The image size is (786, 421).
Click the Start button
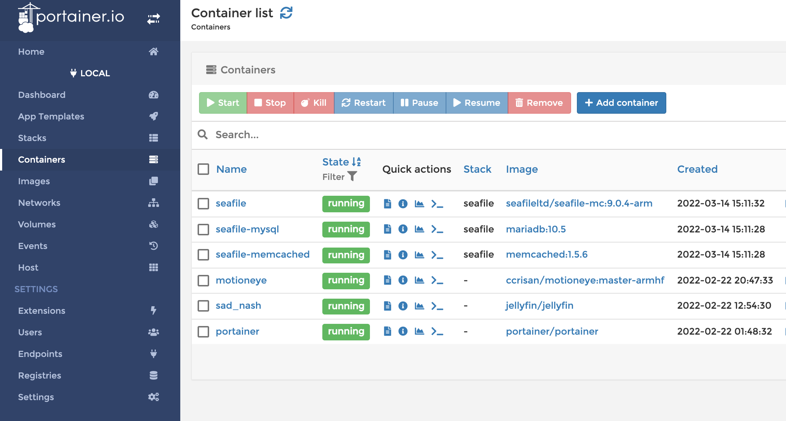point(223,103)
